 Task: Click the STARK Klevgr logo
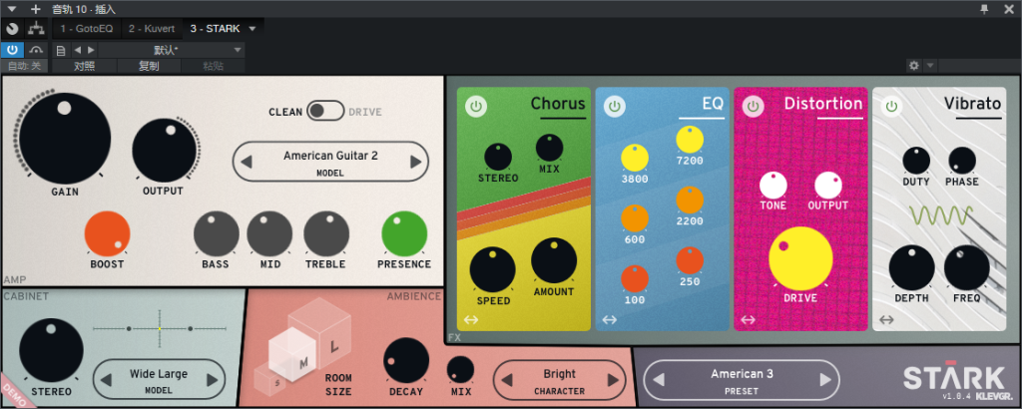coord(958,382)
